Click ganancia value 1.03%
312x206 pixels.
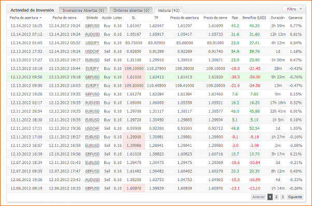[296, 129]
